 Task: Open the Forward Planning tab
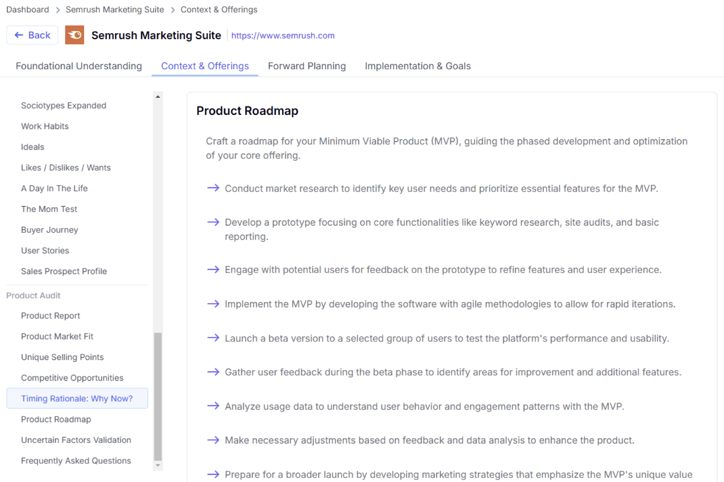pos(307,66)
